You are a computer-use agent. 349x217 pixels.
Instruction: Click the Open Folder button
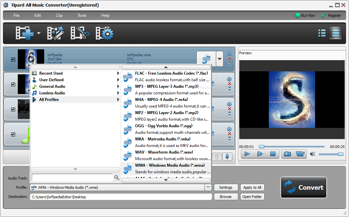[252, 197]
